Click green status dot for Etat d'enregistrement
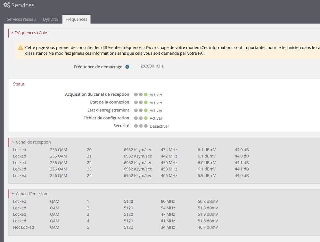This screenshot has width=320, height=242. [x=146, y=110]
